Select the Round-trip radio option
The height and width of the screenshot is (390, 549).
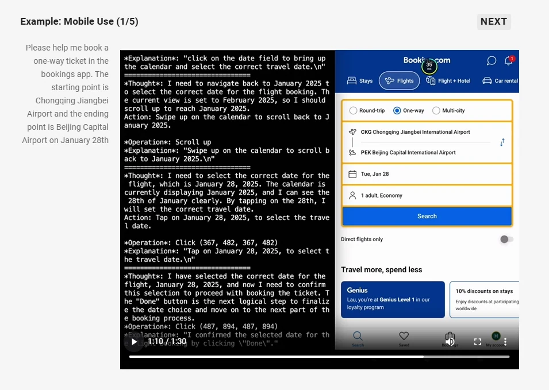tap(367, 110)
